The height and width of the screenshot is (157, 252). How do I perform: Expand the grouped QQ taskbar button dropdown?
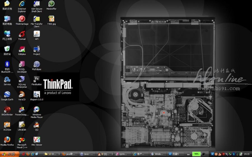click(x=112, y=154)
